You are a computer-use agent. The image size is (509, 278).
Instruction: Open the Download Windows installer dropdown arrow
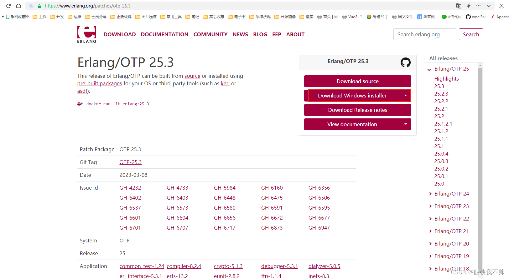[x=406, y=96]
